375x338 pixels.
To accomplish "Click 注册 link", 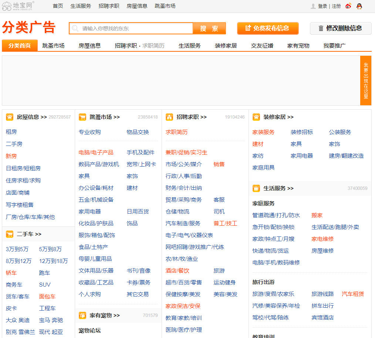I will point(336,6).
